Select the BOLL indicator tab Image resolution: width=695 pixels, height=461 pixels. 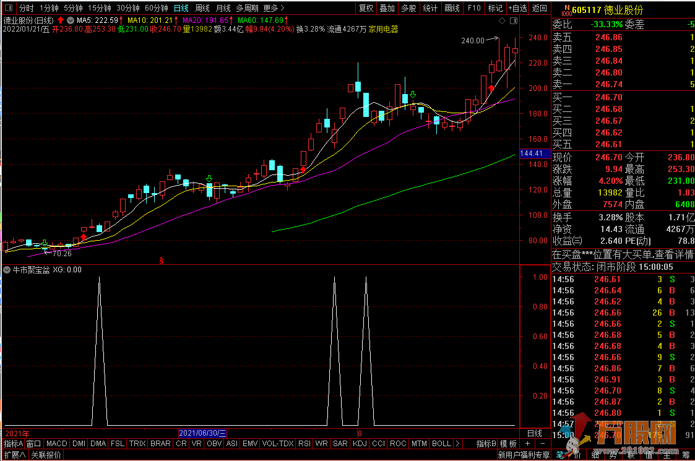click(441, 443)
